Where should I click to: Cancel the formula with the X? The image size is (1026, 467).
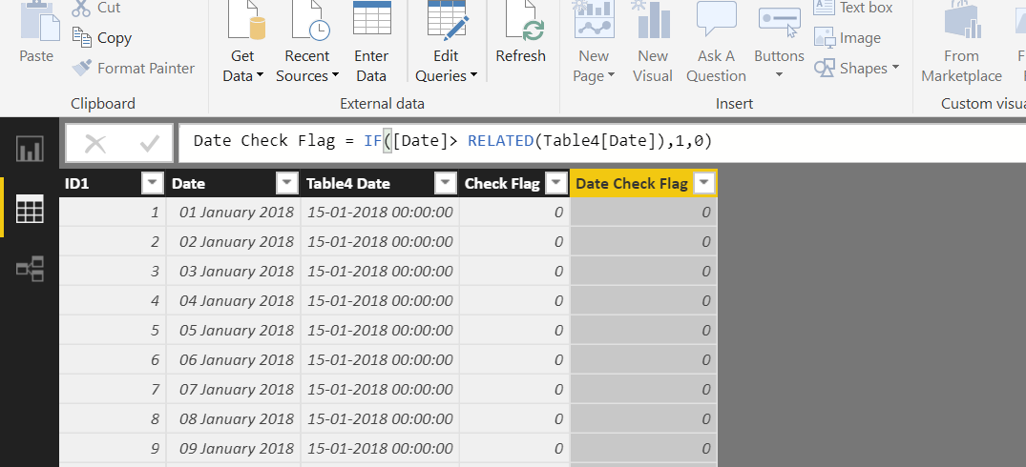tap(95, 143)
